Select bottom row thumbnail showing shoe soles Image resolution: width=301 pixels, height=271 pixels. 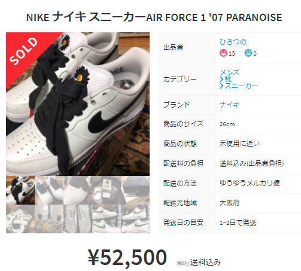78,219
